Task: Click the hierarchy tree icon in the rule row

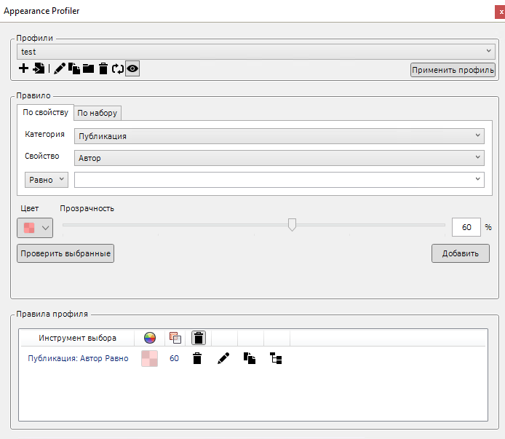Action: 276,358
